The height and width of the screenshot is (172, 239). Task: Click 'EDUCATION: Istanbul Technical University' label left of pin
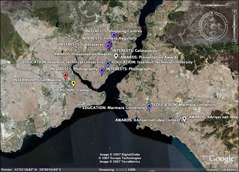click(x=63, y=62)
